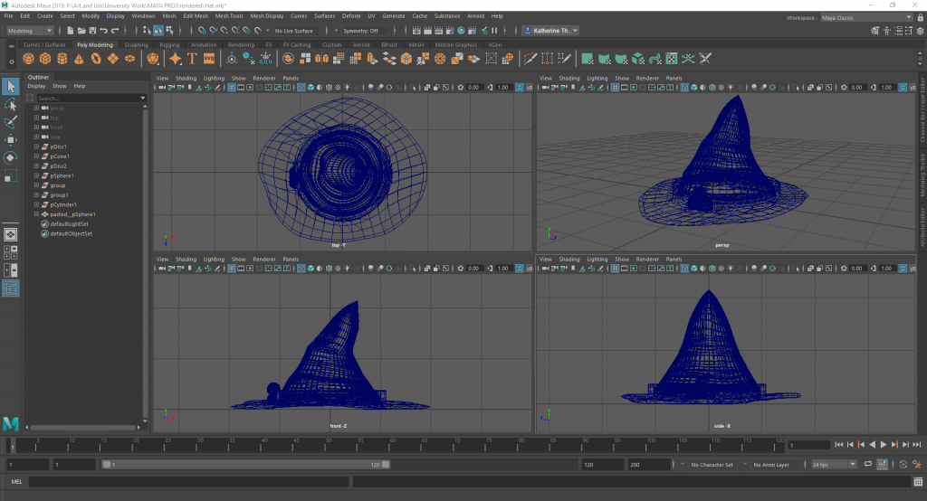Select the polygon cone shelf icon
The image size is (927, 501).
[80, 59]
